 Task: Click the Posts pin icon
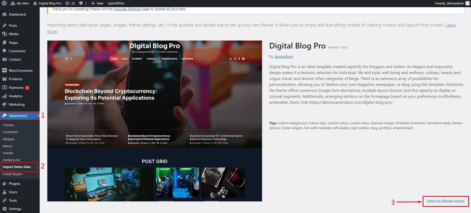tap(4, 26)
